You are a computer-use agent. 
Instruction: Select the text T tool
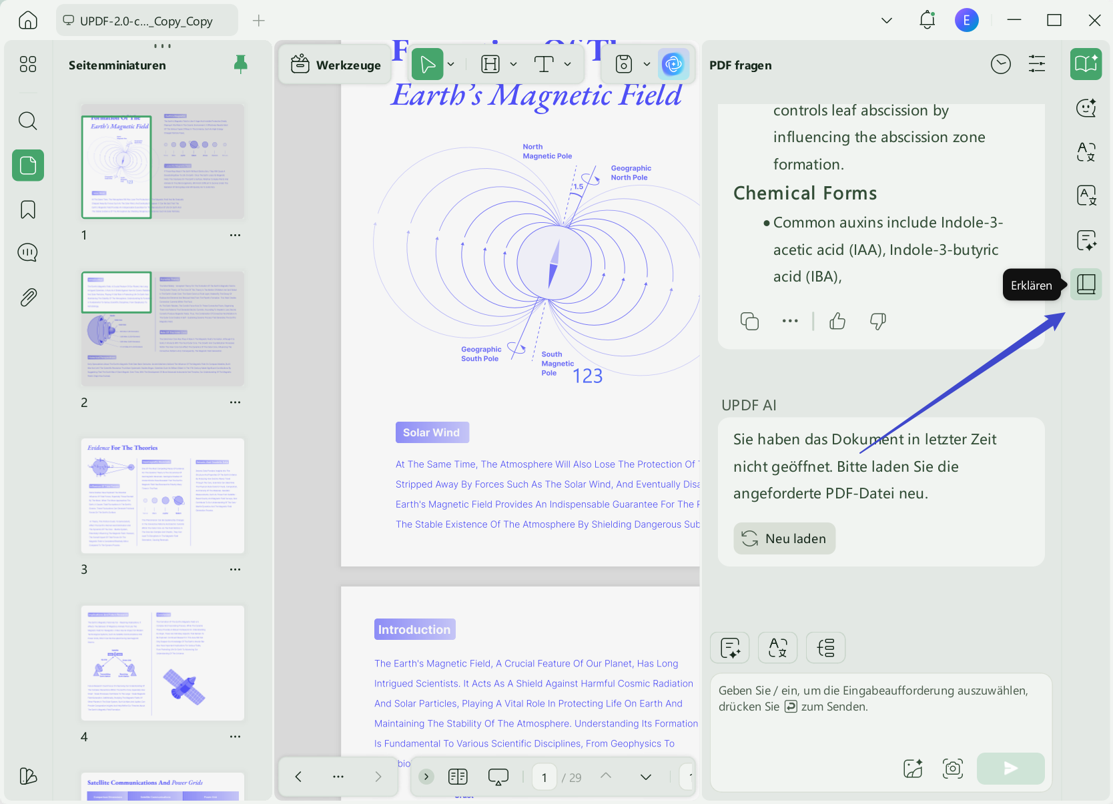click(544, 64)
